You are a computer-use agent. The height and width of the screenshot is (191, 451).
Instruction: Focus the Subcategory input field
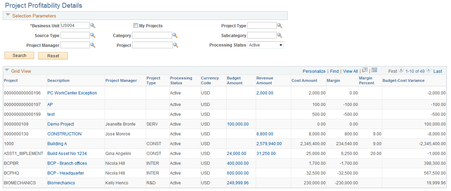pyautogui.click(x=262, y=35)
